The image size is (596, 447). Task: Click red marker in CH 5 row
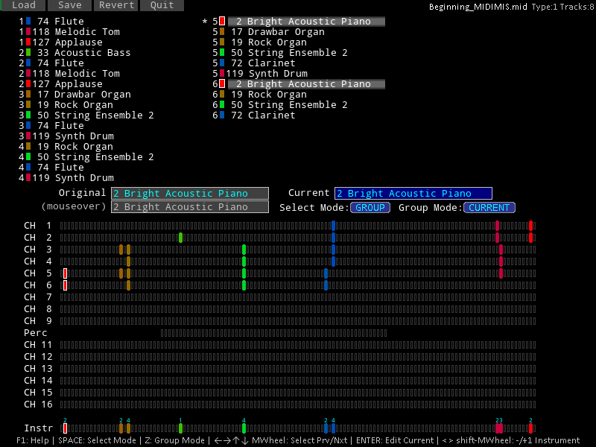[66, 273]
